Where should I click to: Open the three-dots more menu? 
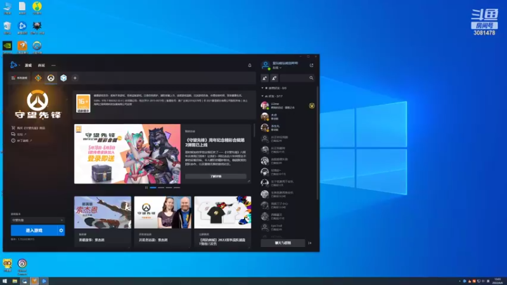tap(53, 65)
